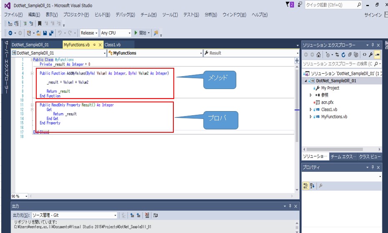Save the current file with the disk icon
Viewport: 388px width, 233px height.
pos(45,33)
